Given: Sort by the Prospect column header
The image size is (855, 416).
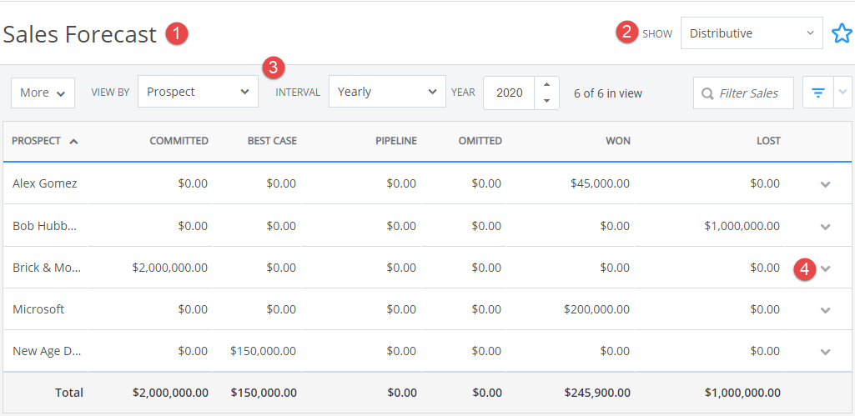Looking at the screenshot, I should coord(36,141).
